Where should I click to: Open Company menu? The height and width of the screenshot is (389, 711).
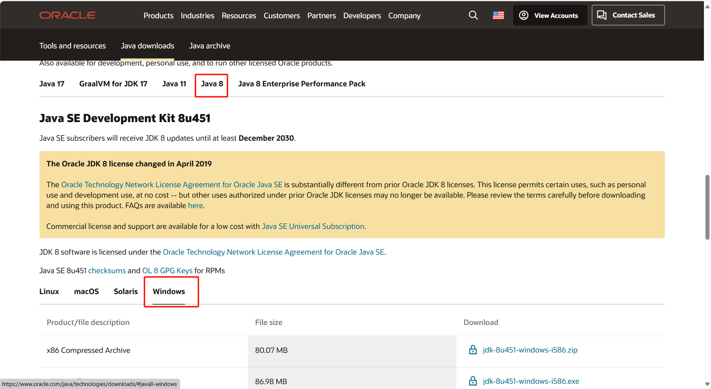(x=404, y=16)
